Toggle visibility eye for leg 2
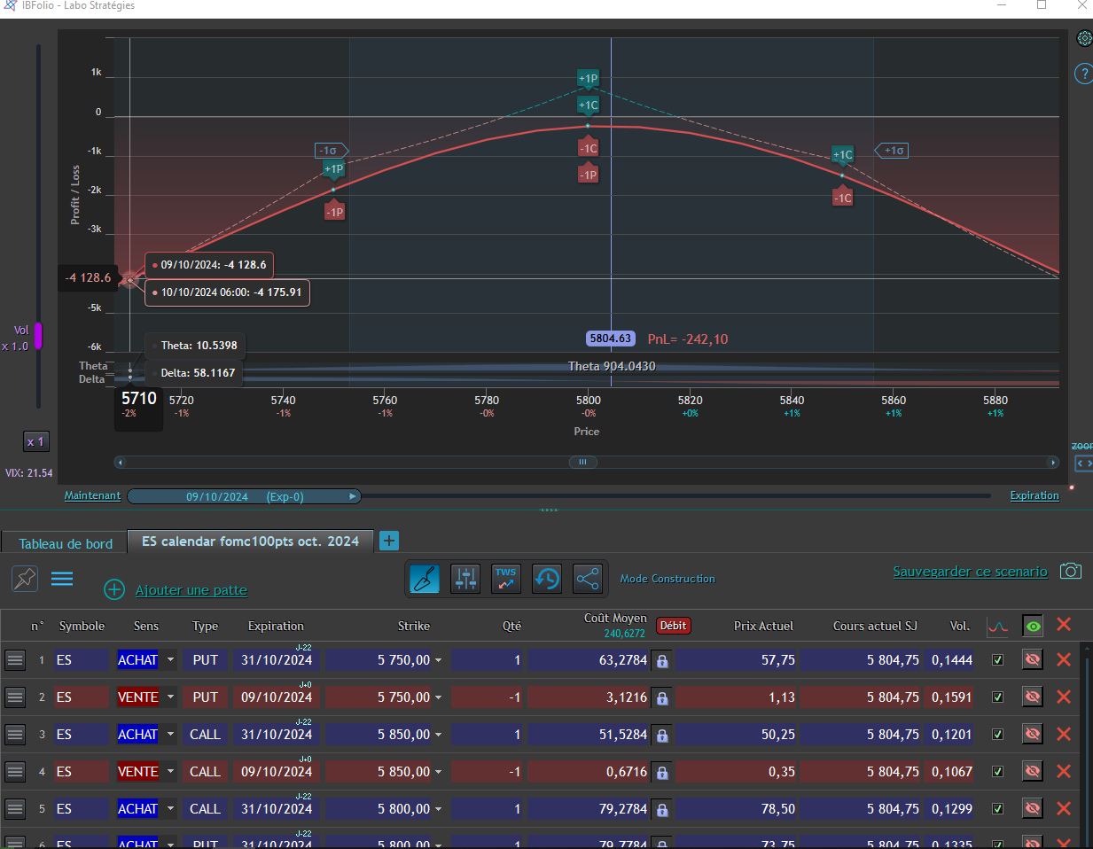Image resolution: width=1093 pixels, height=849 pixels. click(x=1033, y=697)
